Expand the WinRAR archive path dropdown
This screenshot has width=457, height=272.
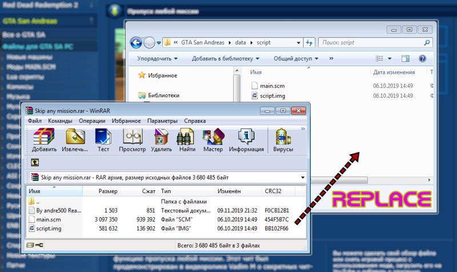tap(303, 177)
